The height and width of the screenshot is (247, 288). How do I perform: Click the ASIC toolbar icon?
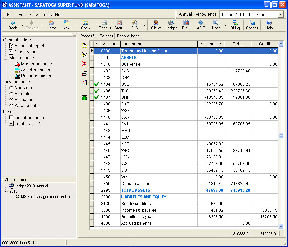(201, 25)
